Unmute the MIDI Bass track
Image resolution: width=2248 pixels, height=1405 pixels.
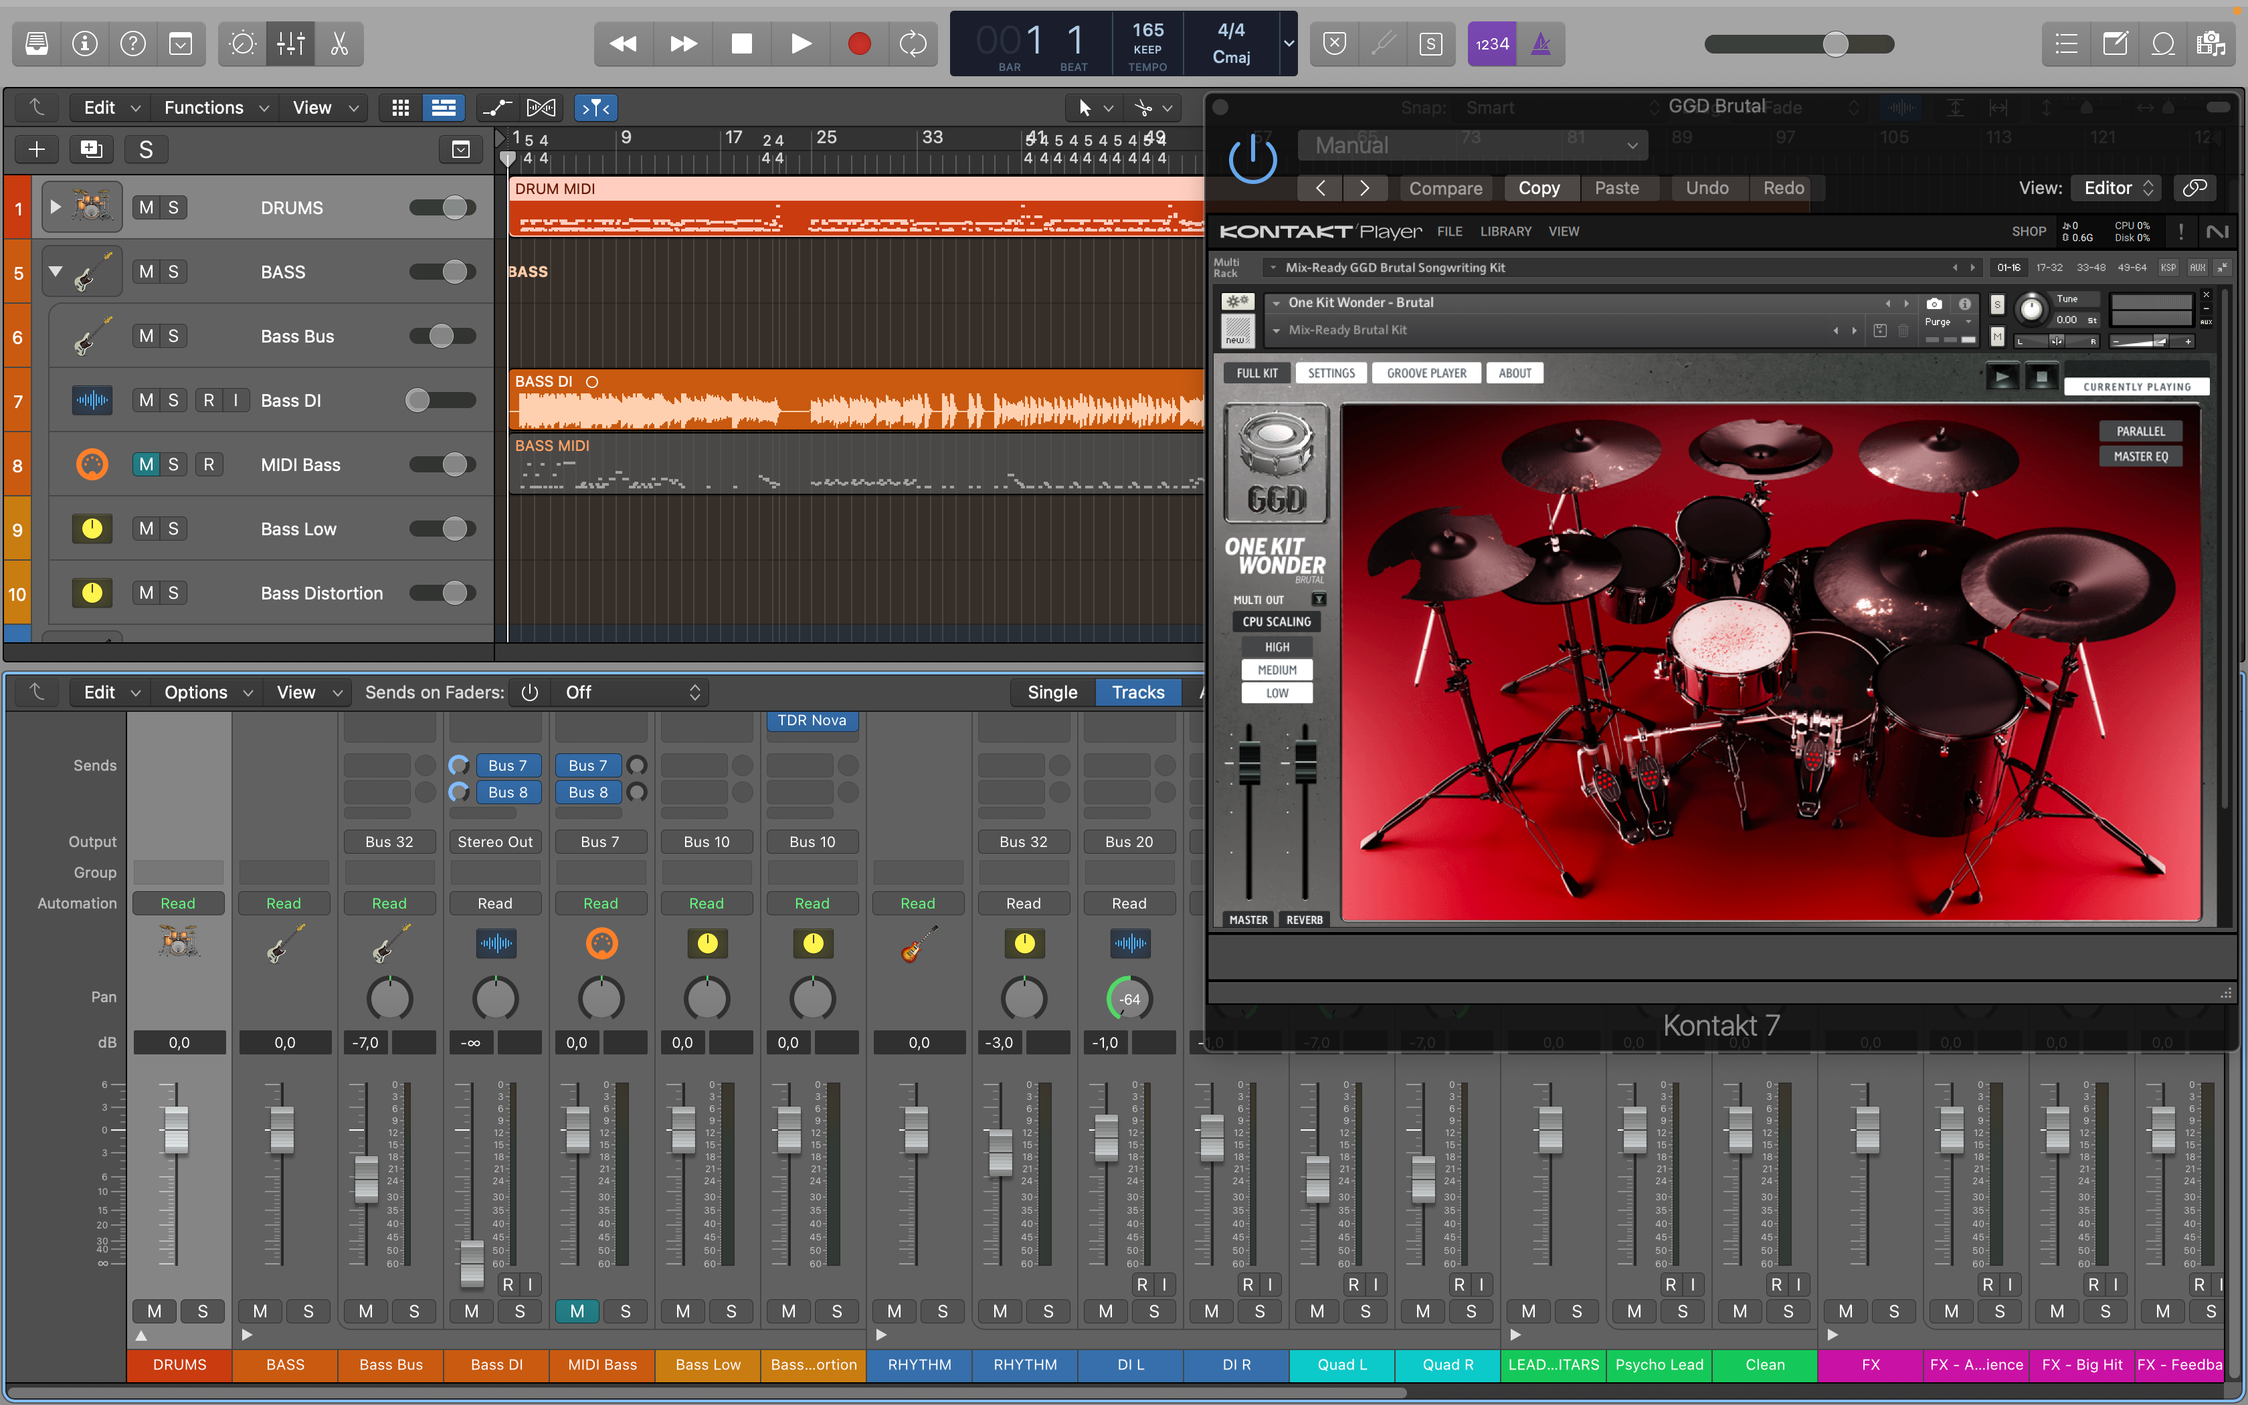146,464
